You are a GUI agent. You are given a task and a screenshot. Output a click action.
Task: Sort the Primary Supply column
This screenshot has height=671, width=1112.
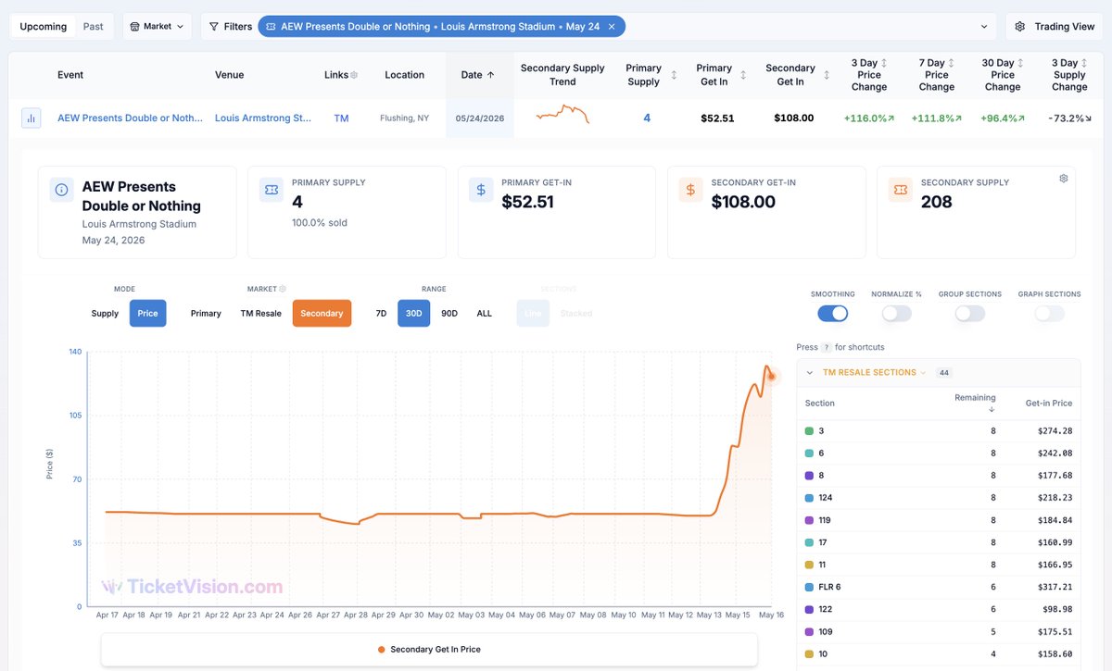[674, 75]
